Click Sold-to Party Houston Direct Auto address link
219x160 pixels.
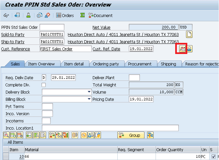(x=123, y=34)
